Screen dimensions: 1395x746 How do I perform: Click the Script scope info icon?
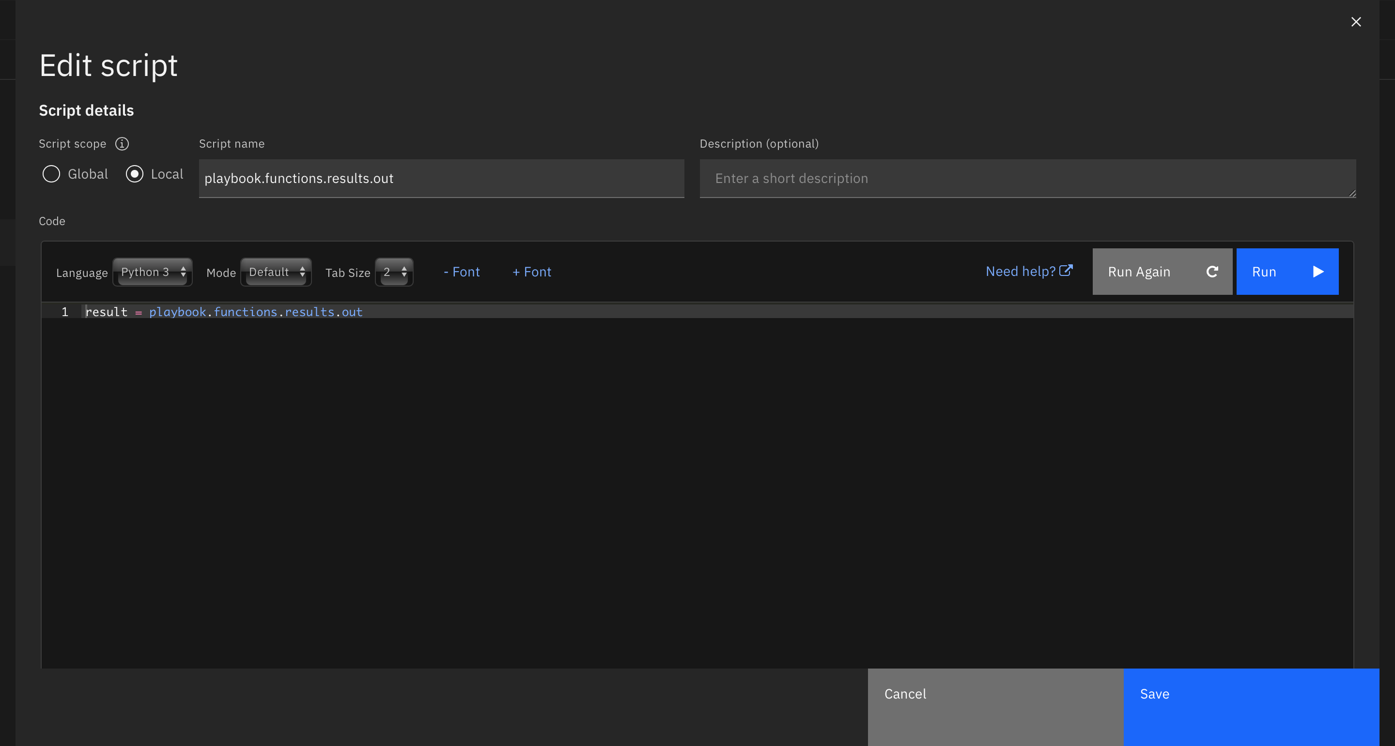click(x=122, y=143)
